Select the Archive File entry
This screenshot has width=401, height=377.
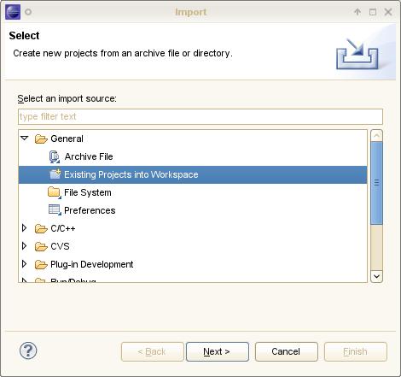(89, 156)
